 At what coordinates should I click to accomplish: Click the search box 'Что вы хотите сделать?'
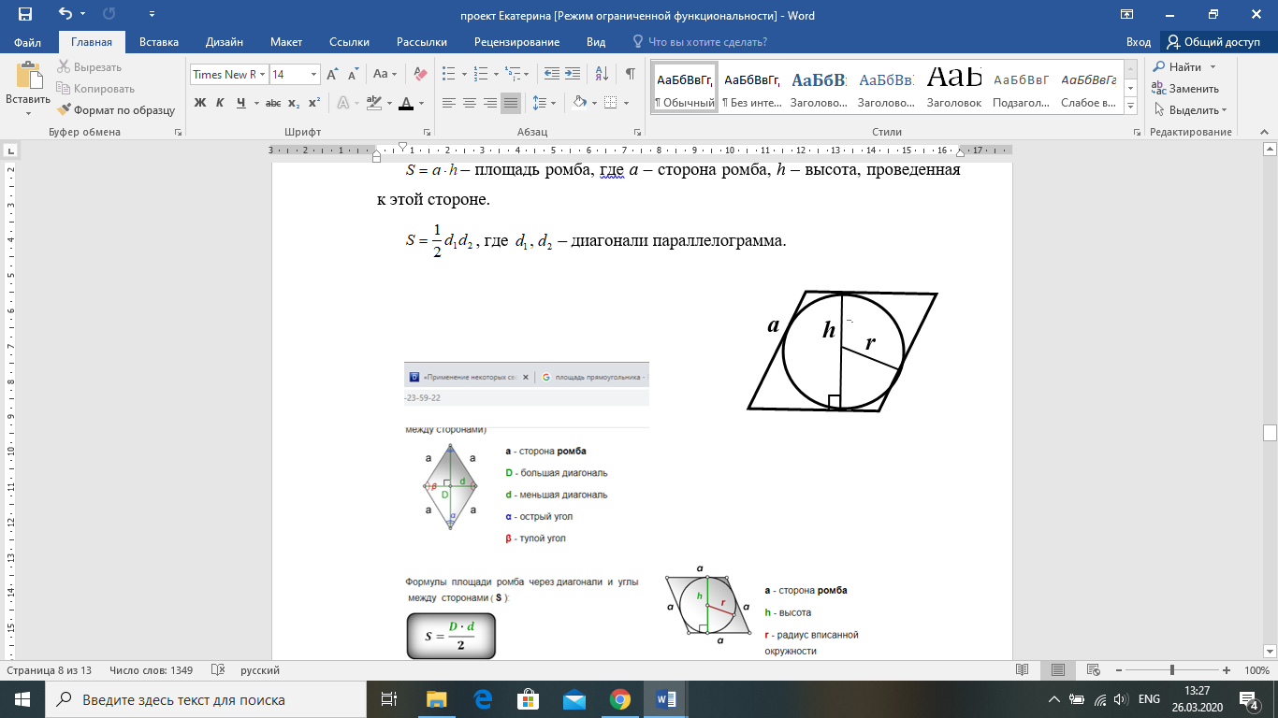pos(706,42)
